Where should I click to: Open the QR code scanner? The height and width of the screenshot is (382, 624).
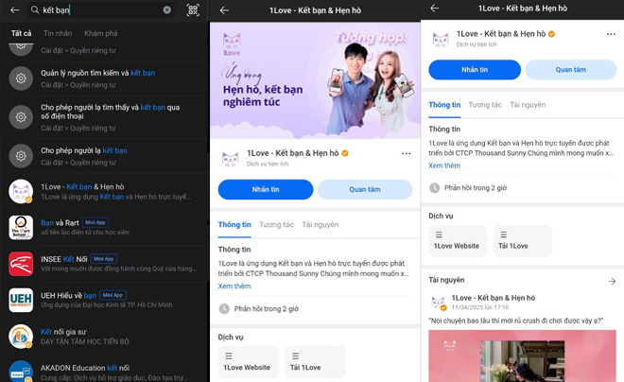193,10
